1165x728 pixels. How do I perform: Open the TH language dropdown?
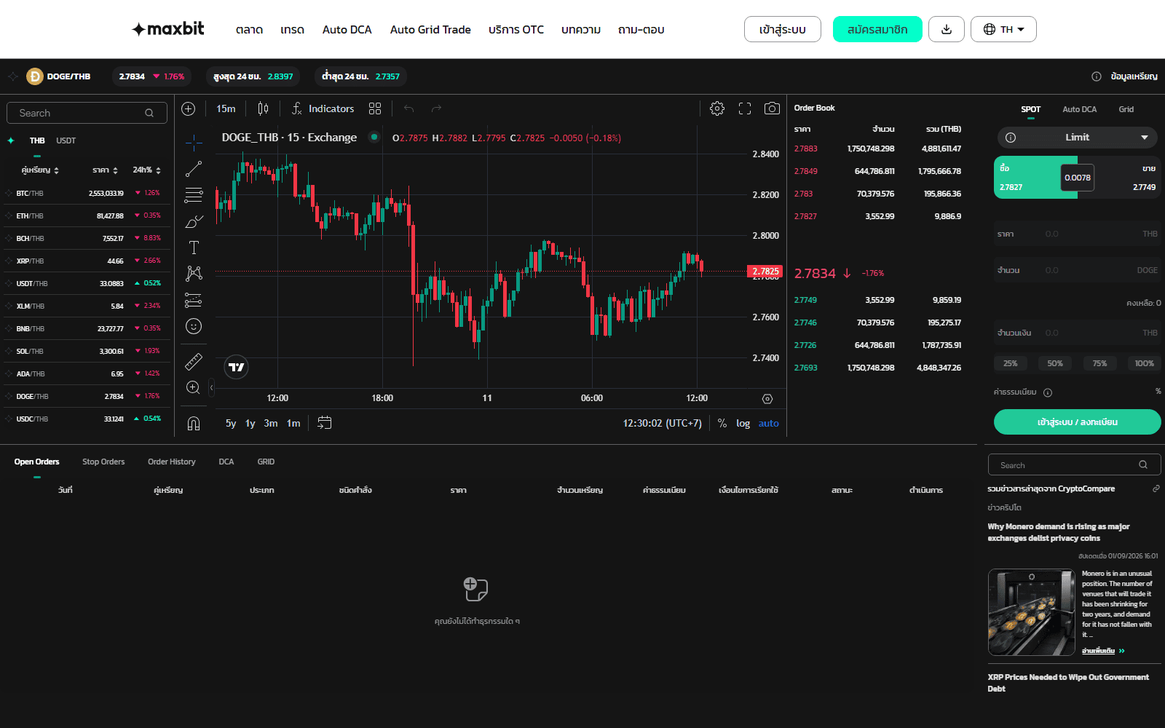click(1003, 29)
